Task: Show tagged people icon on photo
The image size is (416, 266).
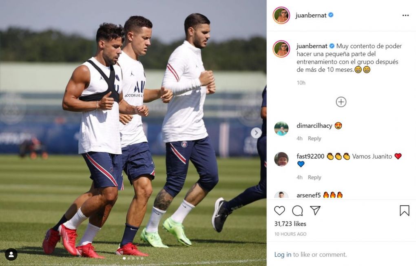Action: click(11, 255)
